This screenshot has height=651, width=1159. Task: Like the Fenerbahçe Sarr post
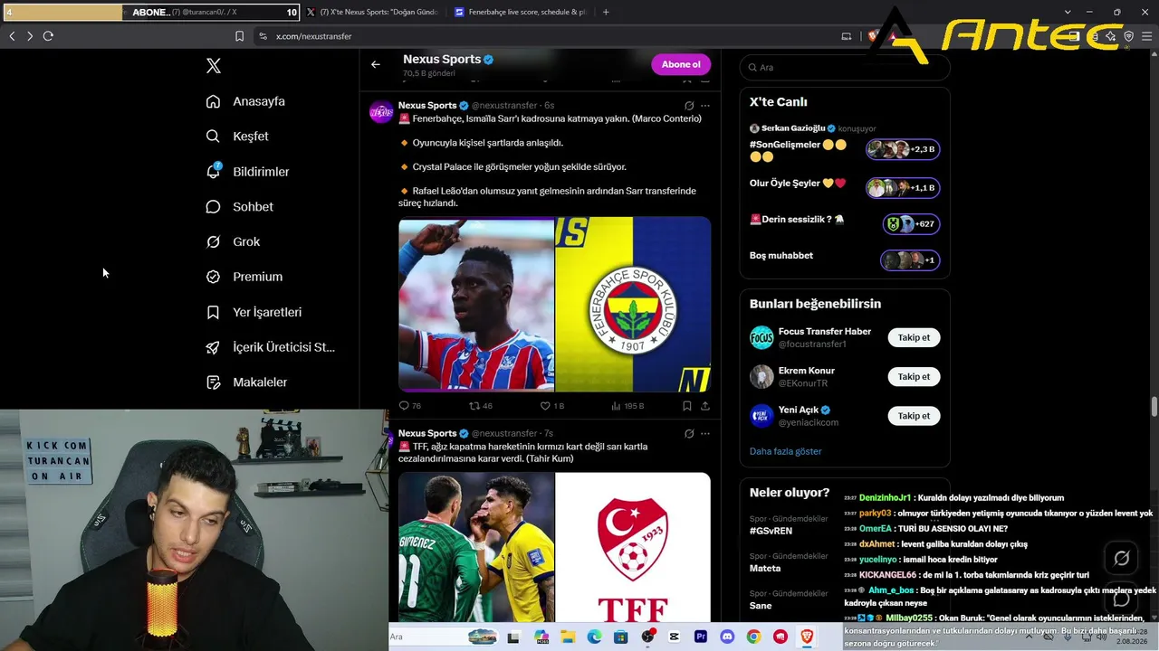551,406
